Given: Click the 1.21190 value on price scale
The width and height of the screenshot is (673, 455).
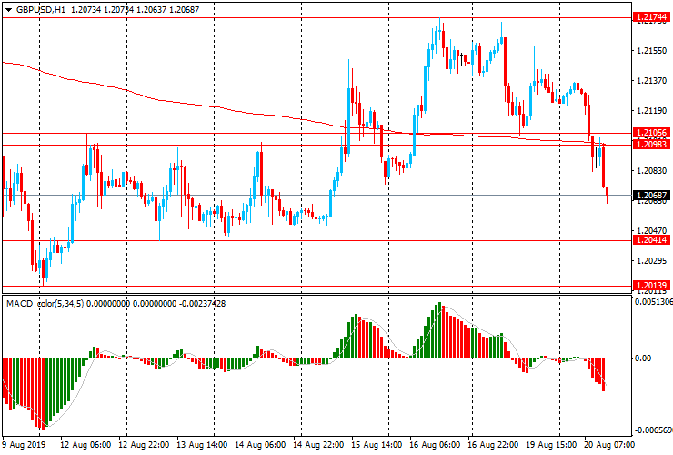Looking at the screenshot, I should [652, 111].
